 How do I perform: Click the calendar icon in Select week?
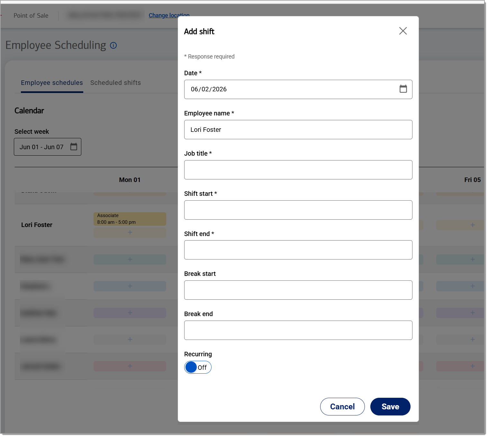point(74,147)
